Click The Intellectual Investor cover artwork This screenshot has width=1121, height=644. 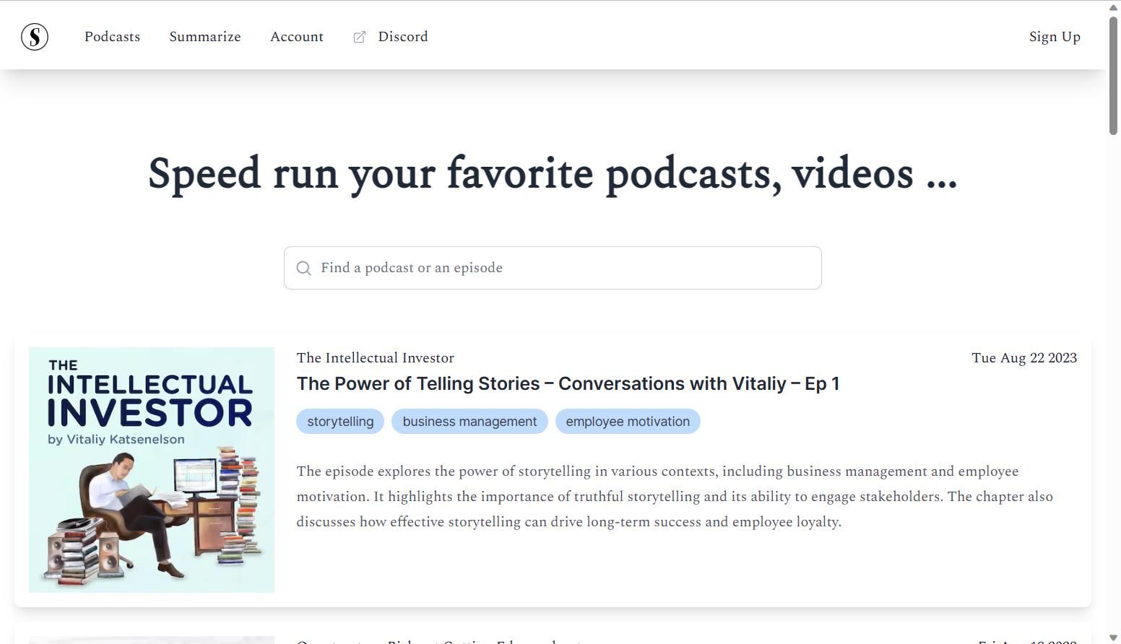click(x=151, y=469)
